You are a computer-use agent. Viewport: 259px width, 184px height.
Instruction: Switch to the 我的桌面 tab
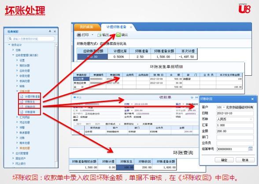tap(86, 27)
